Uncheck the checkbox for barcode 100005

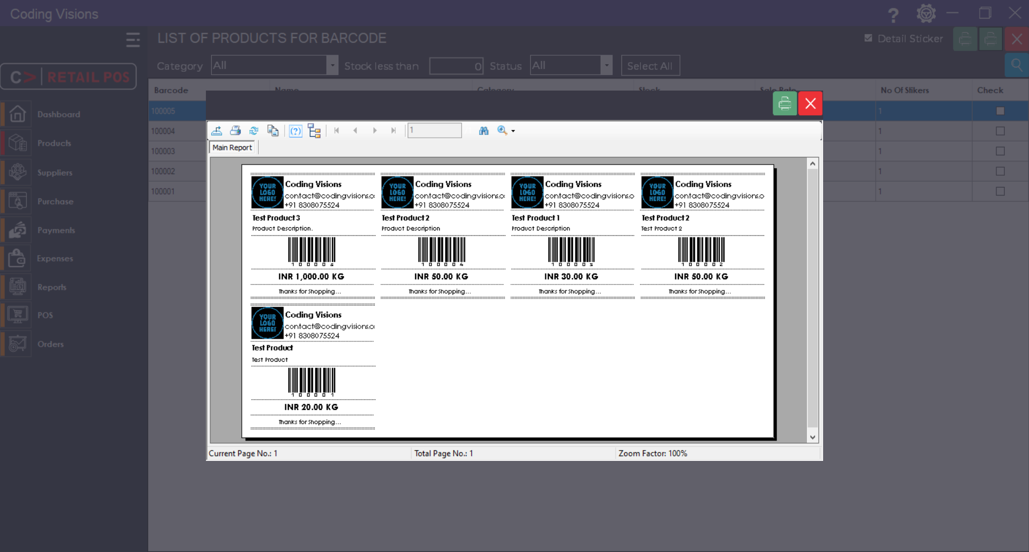[1000, 111]
